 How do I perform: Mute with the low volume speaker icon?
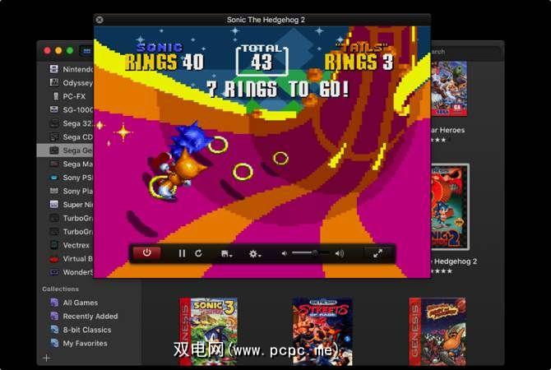point(285,253)
